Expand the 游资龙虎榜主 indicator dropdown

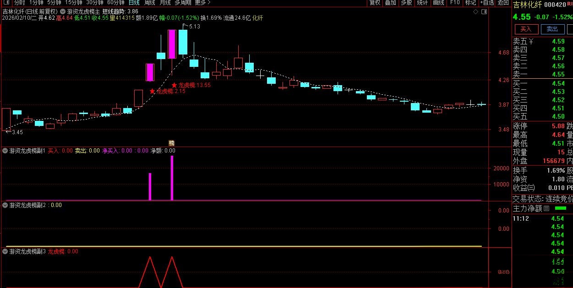(x=63, y=11)
